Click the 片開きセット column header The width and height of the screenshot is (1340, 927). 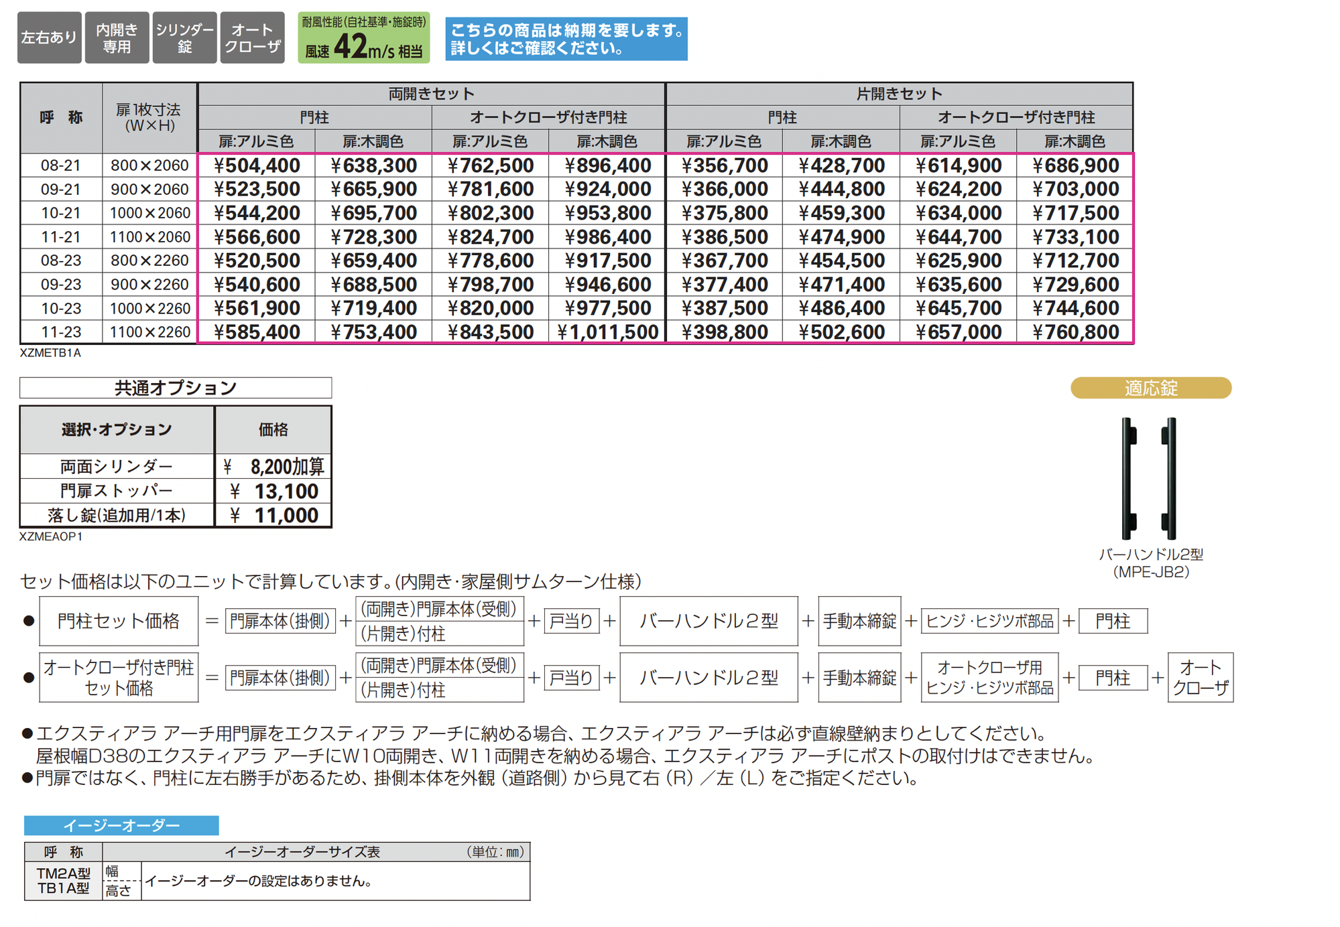[x=899, y=94]
